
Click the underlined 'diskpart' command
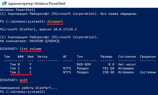[x=55, y=22]
